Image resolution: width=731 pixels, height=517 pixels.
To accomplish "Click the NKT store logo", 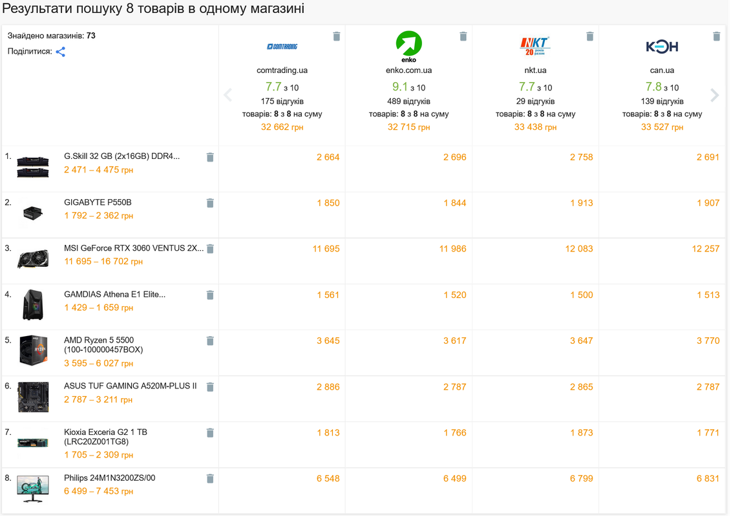I will point(536,47).
